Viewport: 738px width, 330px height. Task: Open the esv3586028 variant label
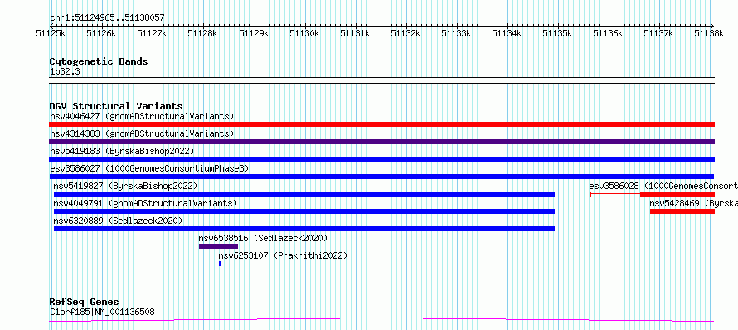click(663, 186)
